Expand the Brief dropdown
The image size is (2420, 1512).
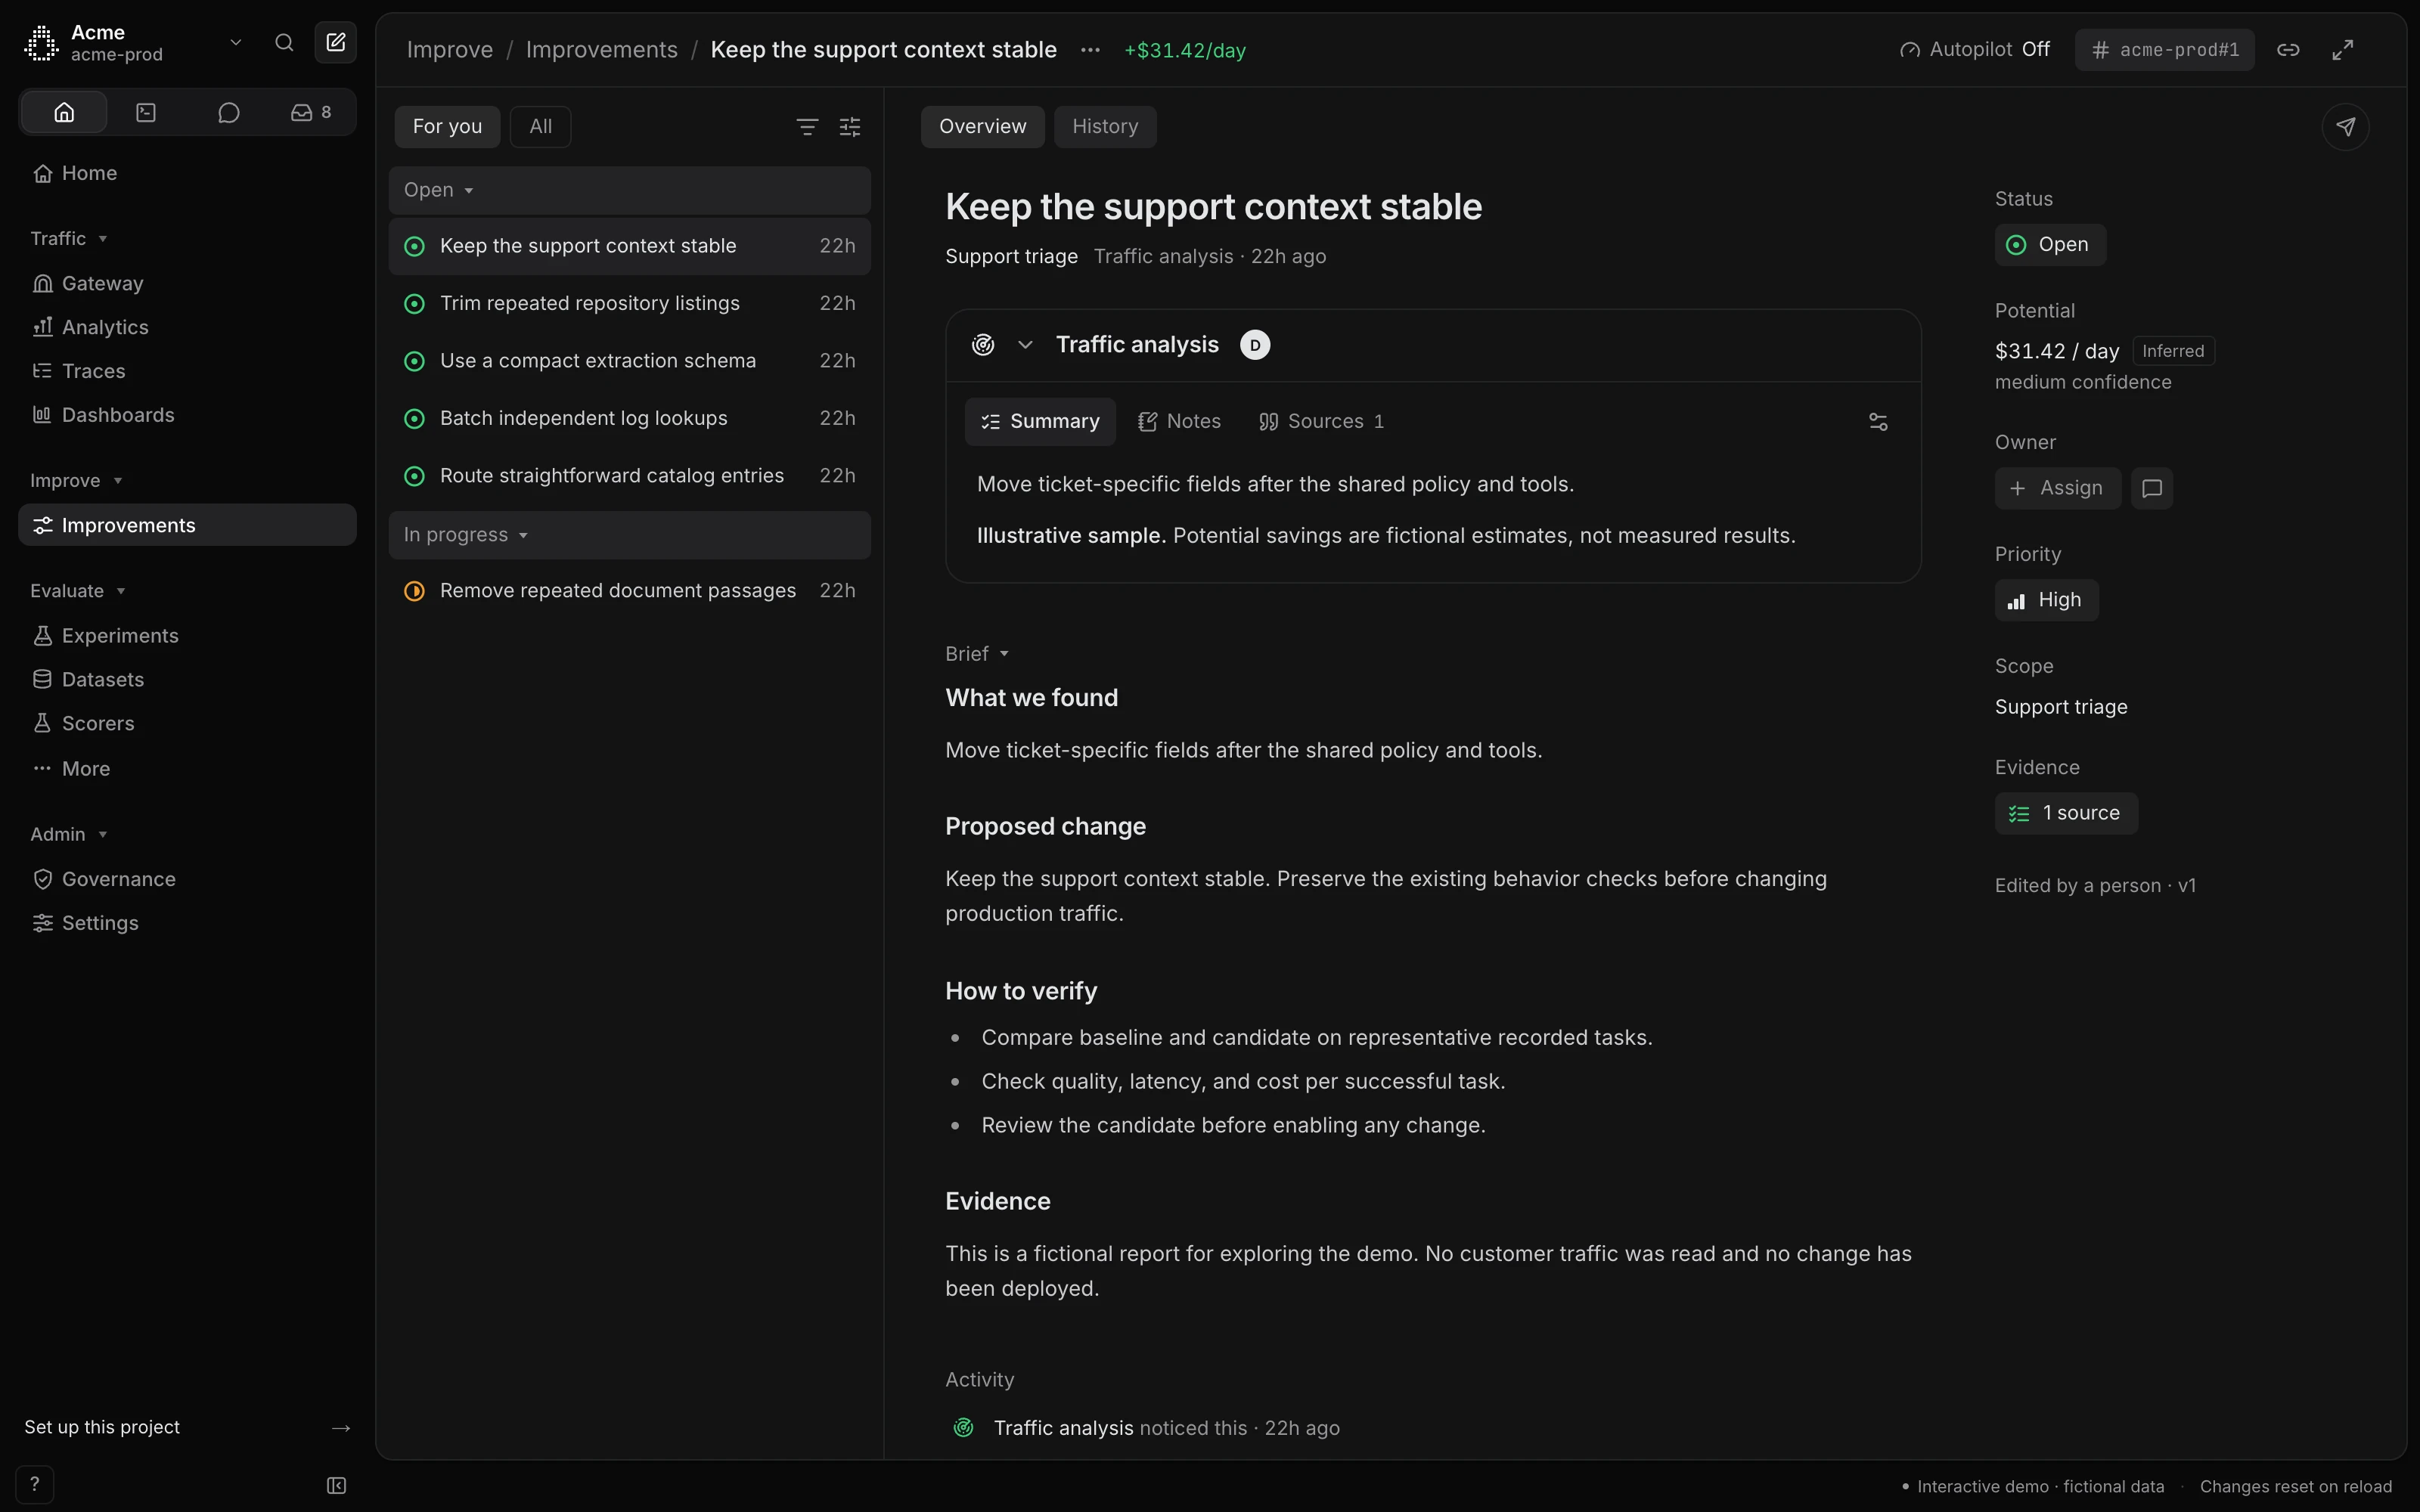(x=977, y=654)
